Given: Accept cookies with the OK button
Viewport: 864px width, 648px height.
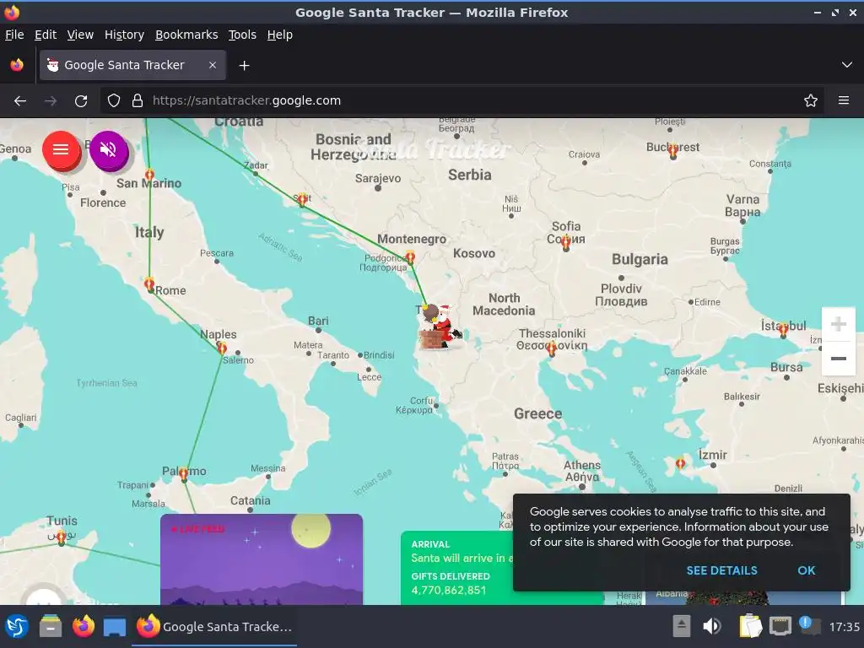Looking at the screenshot, I should [x=806, y=570].
